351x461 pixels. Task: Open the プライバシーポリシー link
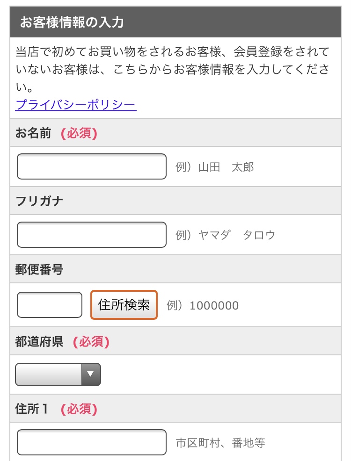pyautogui.click(x=76, y=105)
